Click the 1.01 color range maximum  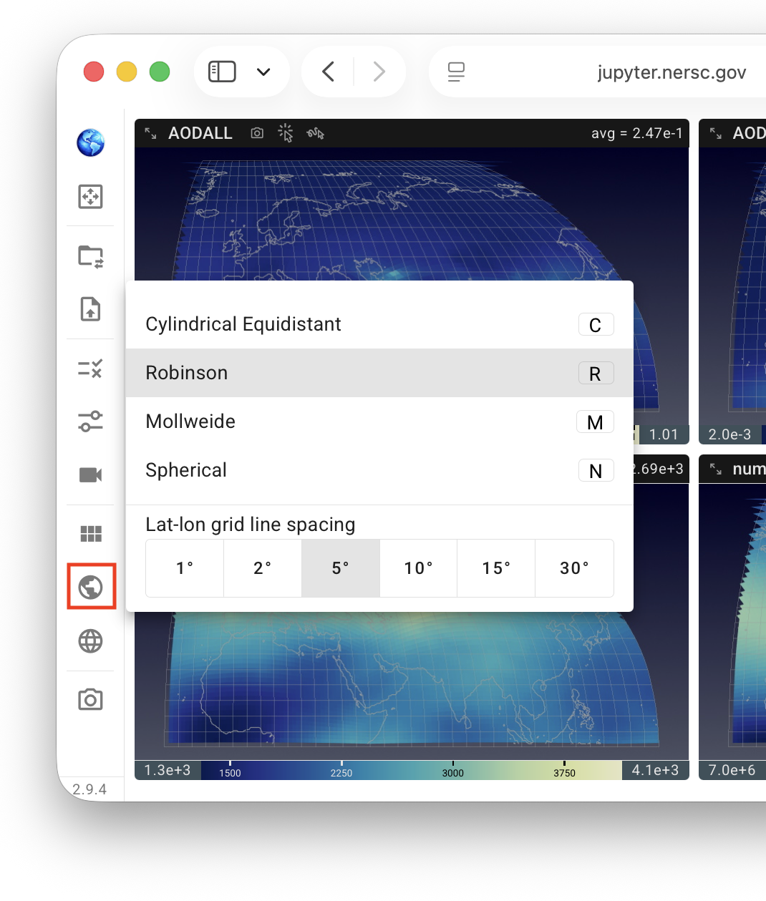(x=663, y=434)
